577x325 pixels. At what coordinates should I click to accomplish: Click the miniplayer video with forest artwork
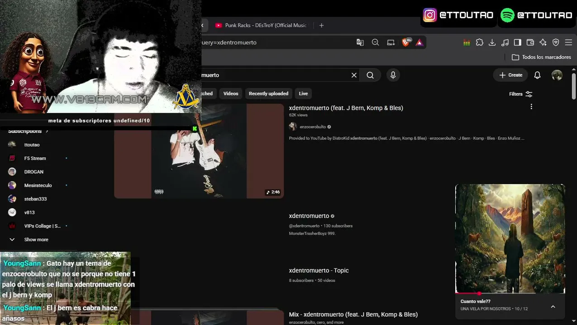click(x=510, y=238)
